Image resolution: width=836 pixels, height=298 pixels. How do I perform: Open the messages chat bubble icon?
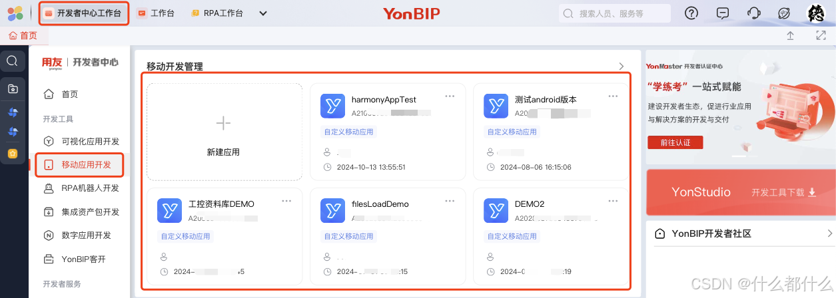click(x=723, y=13)
